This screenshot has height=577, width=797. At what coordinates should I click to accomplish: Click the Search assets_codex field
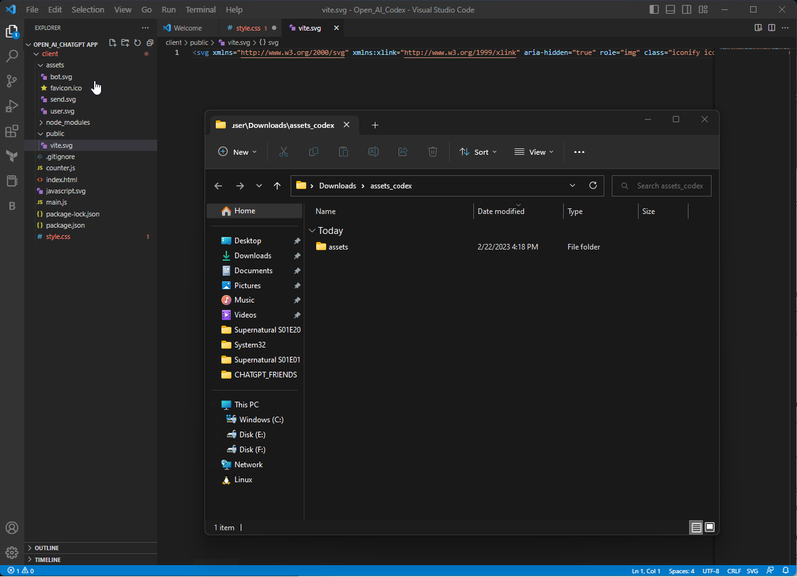662,186
